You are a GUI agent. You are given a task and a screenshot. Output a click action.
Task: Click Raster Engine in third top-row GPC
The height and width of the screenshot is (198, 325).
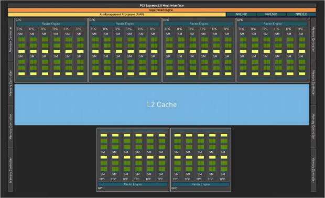pyautogui.click(x=199, y=24)
